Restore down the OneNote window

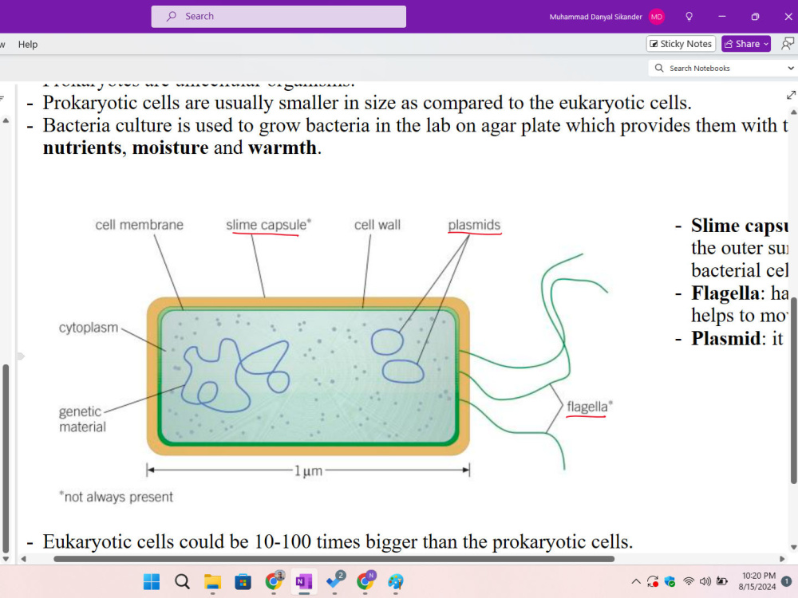(755, 17)
